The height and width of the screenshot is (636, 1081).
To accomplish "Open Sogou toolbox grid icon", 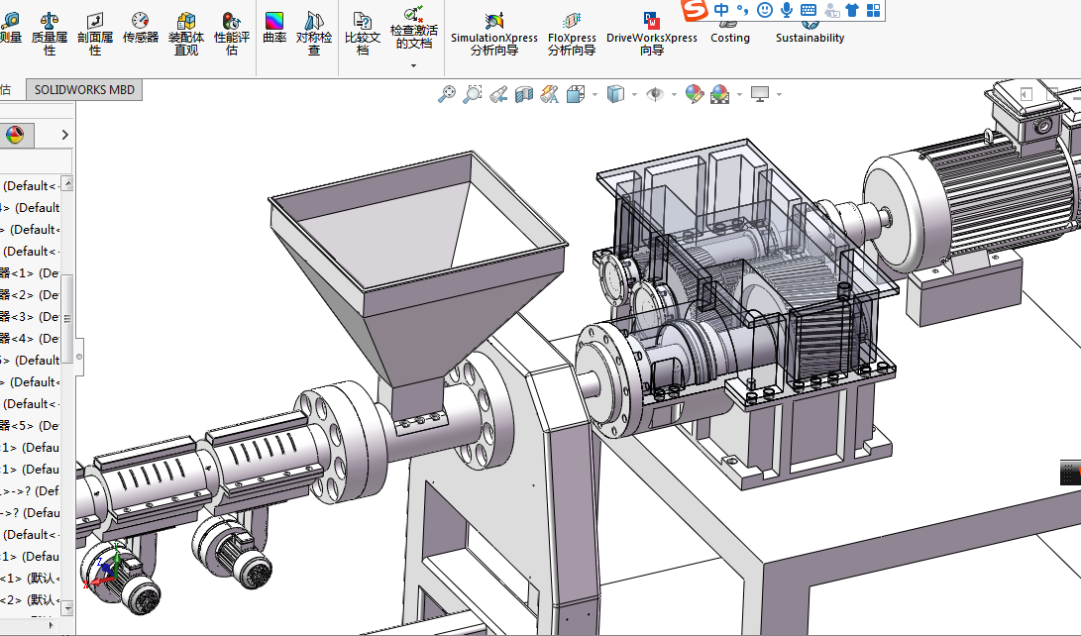I will (874, 10).
